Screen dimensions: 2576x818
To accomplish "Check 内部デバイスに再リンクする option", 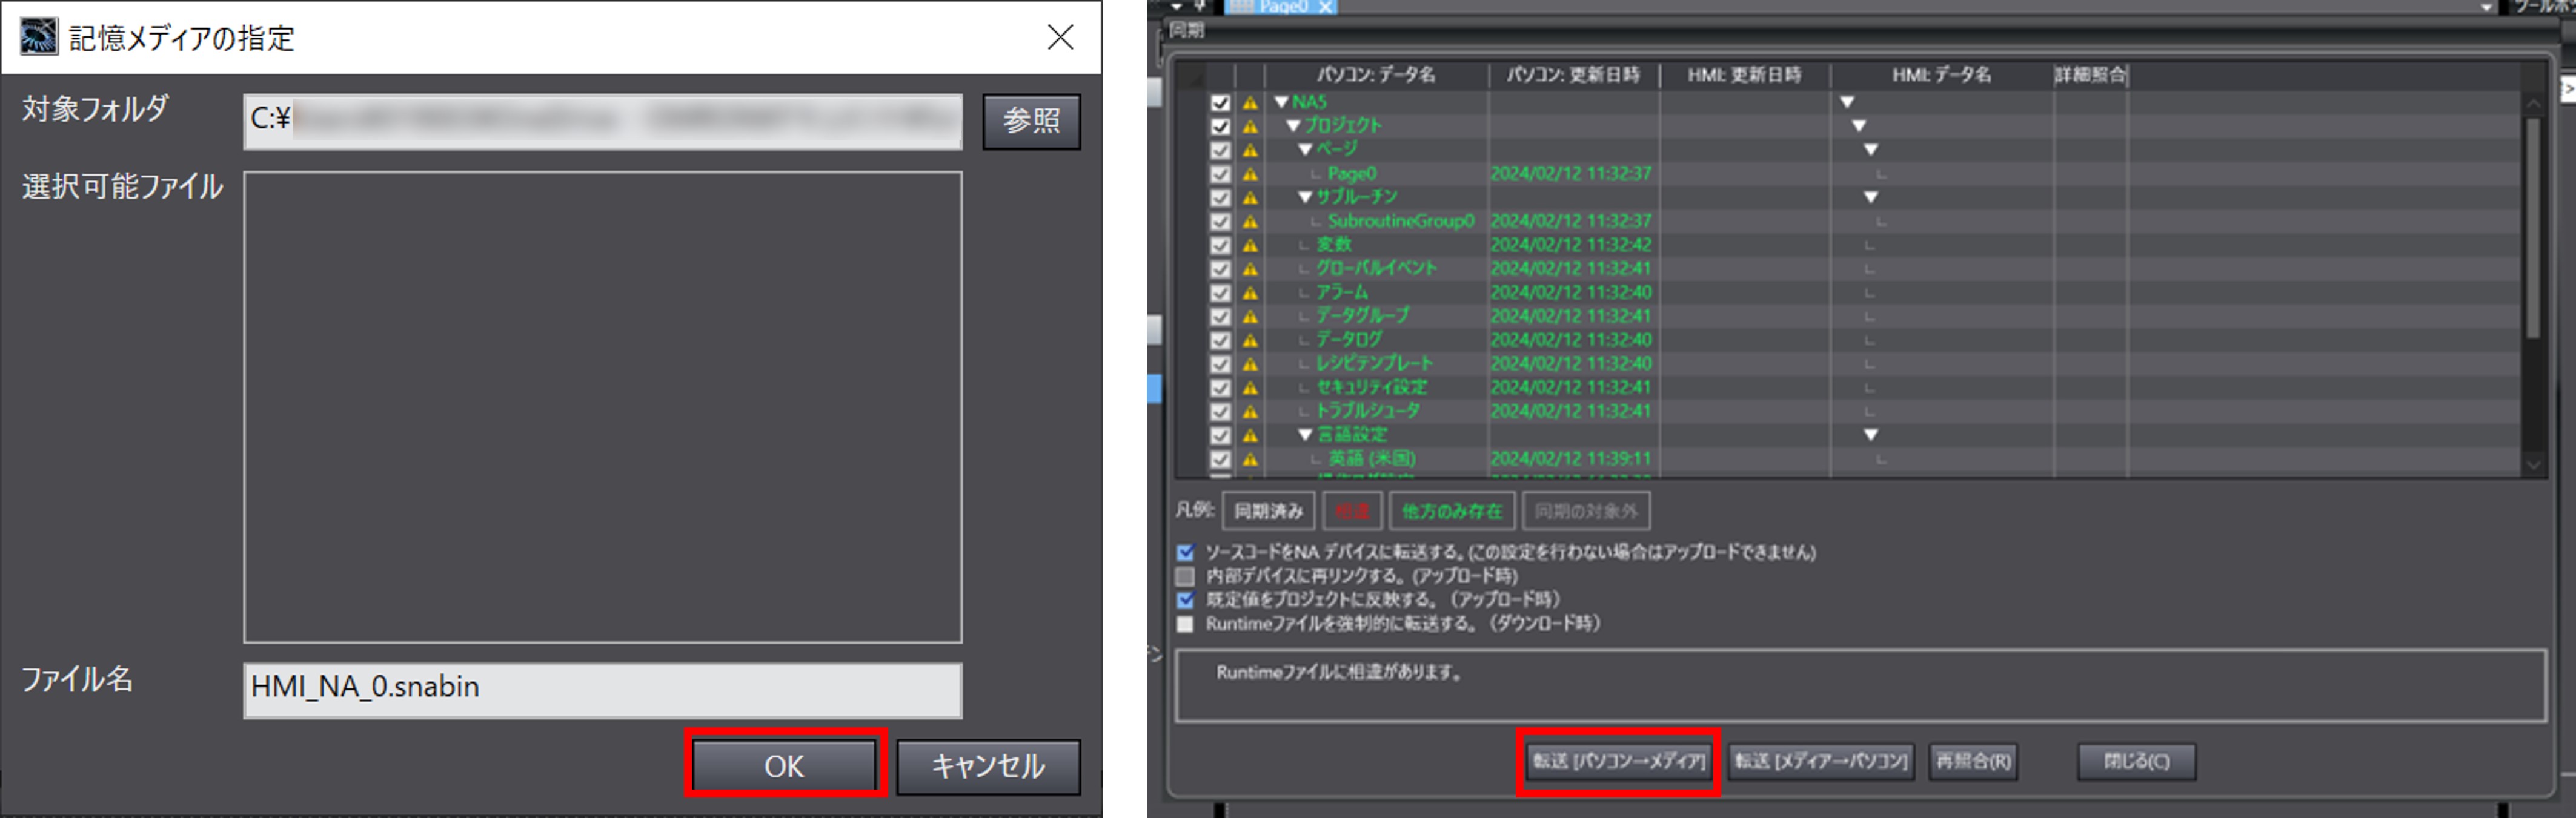I will [x=1186, y=576].
